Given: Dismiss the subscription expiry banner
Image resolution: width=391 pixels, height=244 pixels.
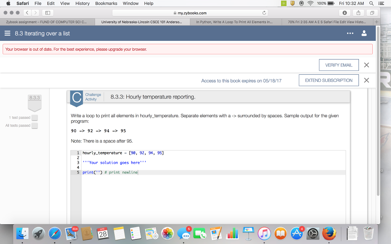Looking at the screenshot, I should (x=366, y=80).
